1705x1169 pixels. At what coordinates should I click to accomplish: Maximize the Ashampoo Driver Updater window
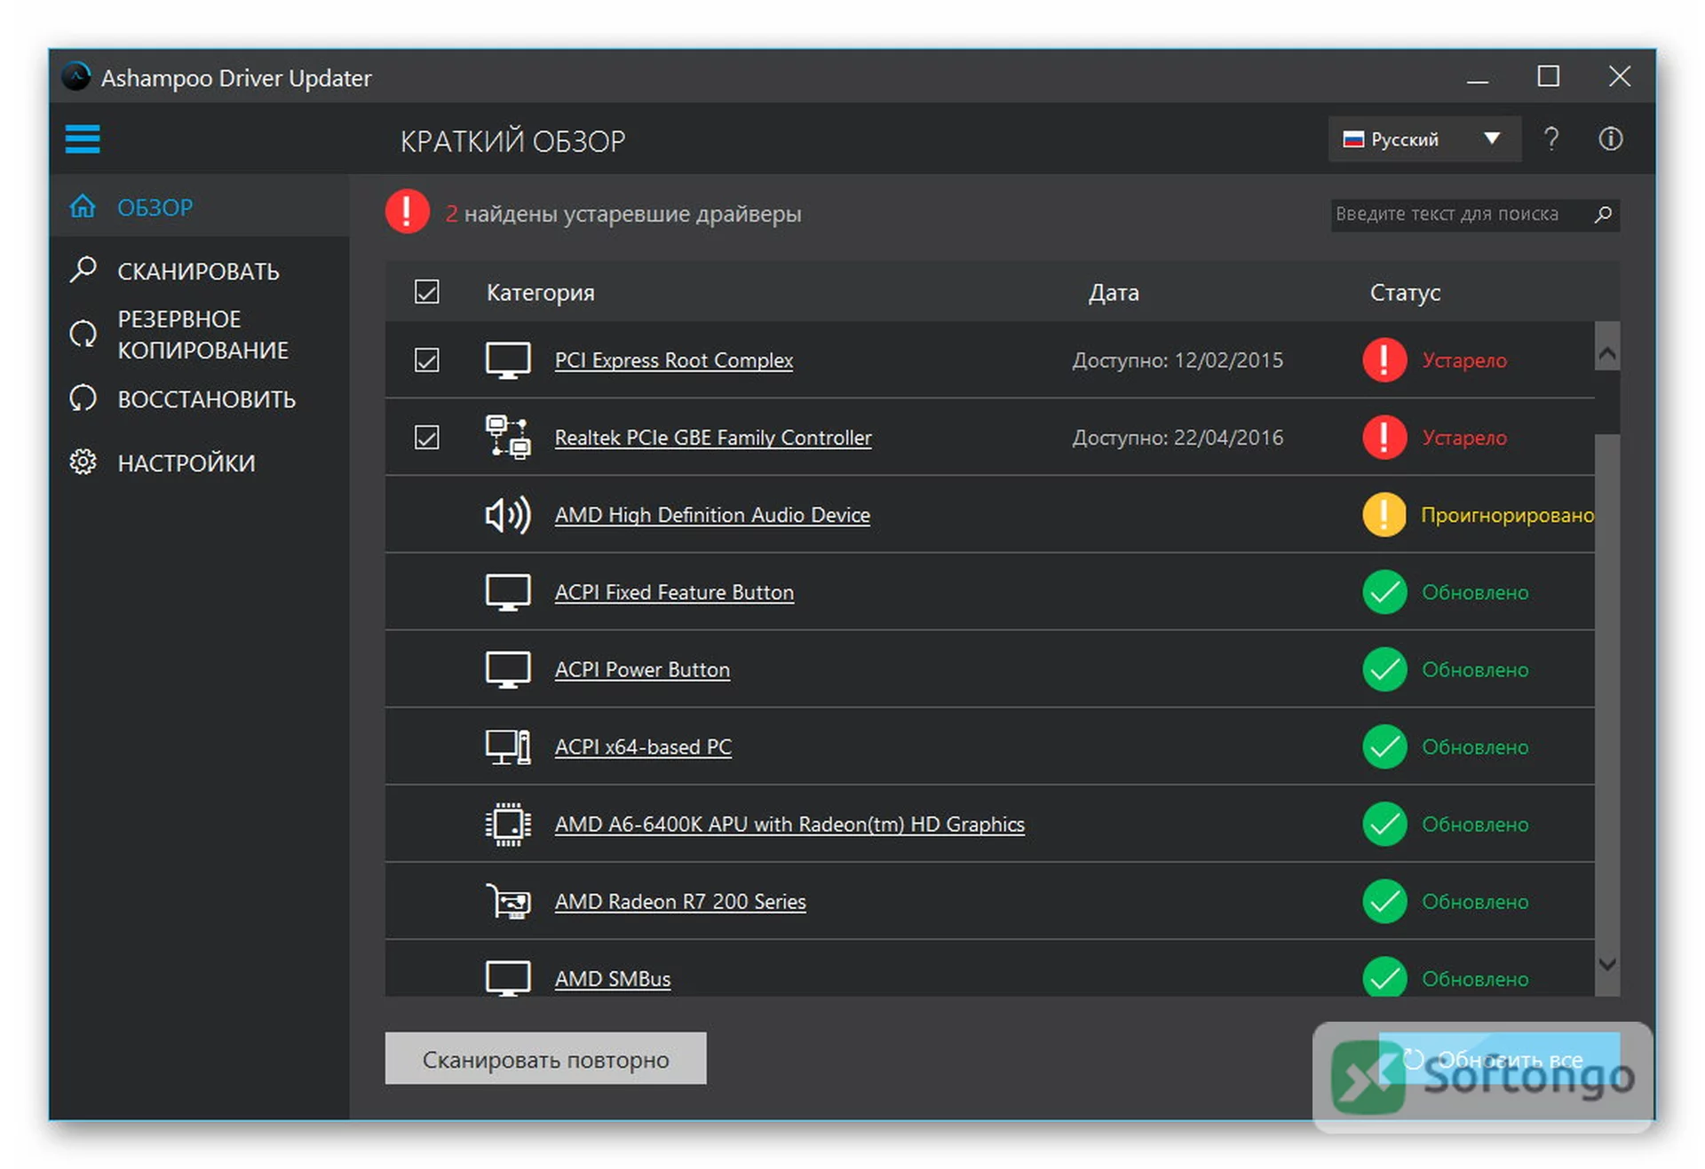click(1548, 76)
